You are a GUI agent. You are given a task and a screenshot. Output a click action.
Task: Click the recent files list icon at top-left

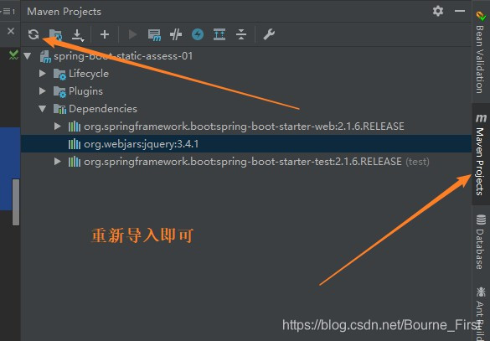8,12
